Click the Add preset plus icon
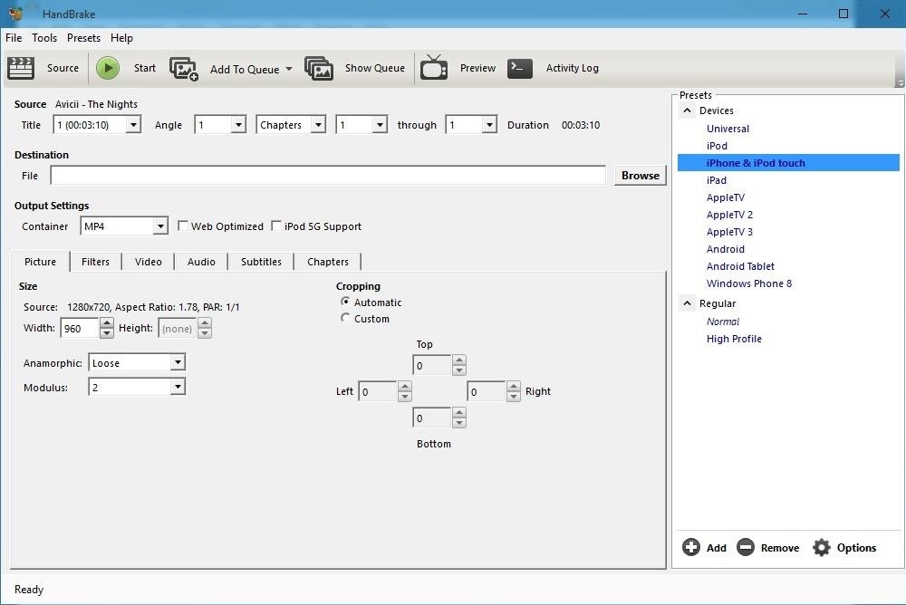The height and width of the screenshot is (605, 906). (691, 547)
